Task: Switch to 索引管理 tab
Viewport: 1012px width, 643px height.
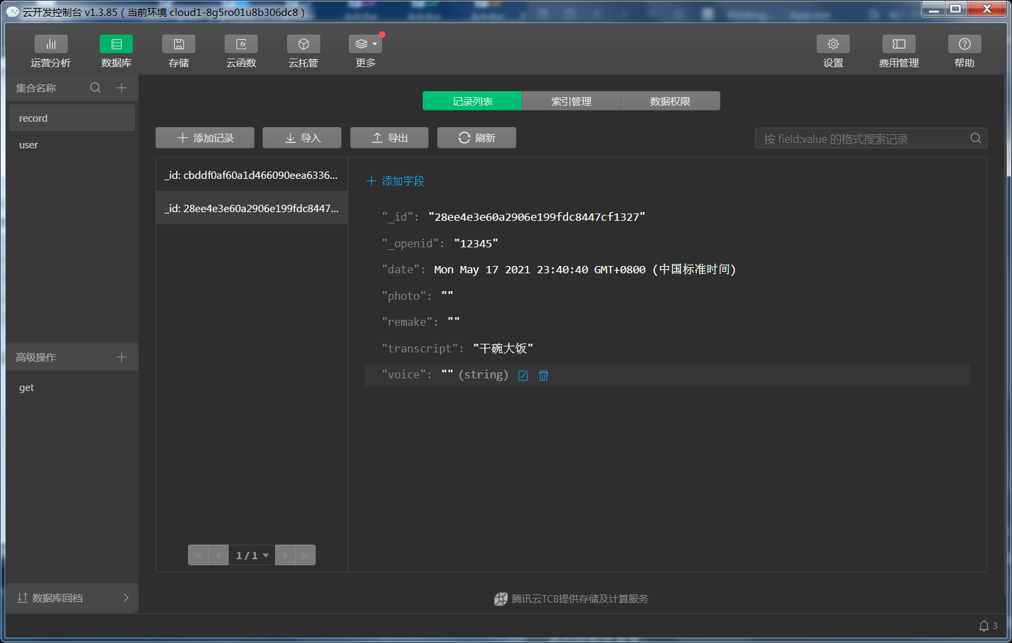Action: click(571, 101)
